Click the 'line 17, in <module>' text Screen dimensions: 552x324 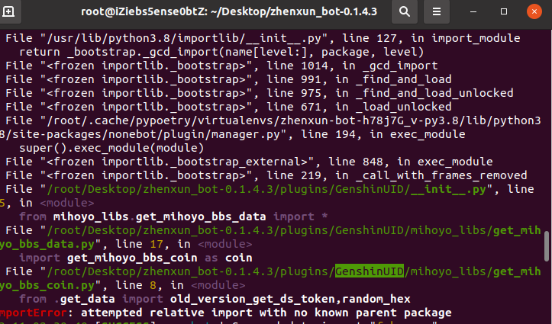(x=183, y=244)
